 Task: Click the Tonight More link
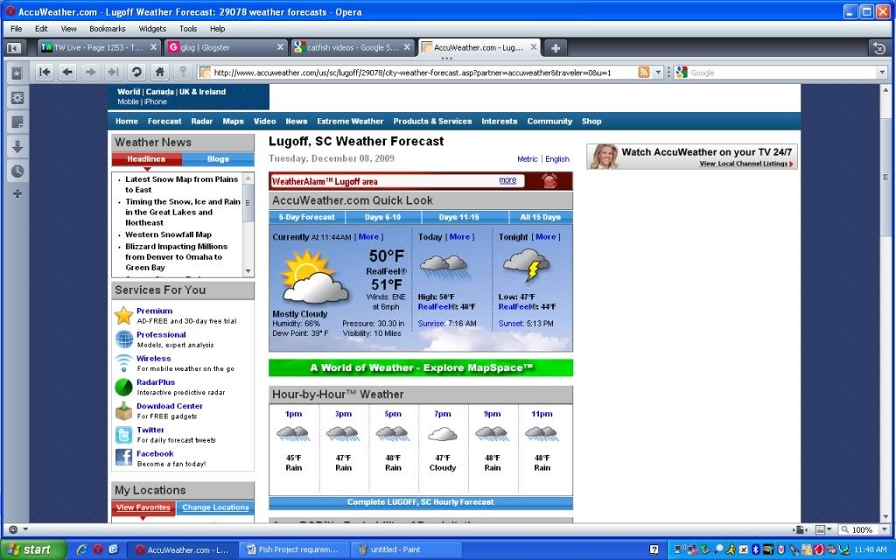tap(545, 236)
